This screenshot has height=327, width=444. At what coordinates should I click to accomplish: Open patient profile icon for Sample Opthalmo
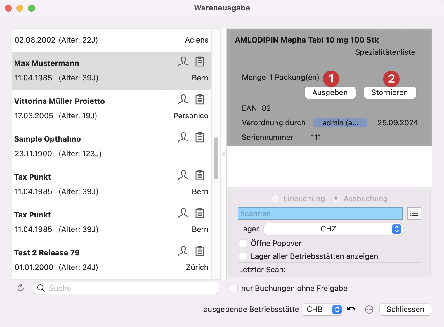click(183, 138)
